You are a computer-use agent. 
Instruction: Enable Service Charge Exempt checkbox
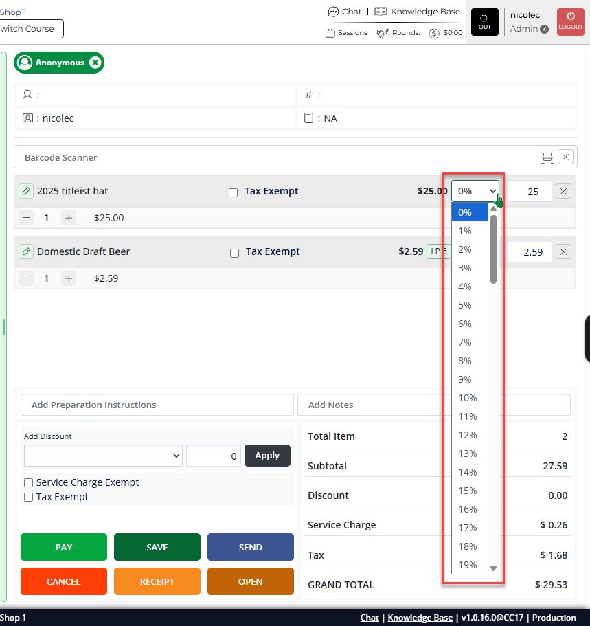(29, 483)
